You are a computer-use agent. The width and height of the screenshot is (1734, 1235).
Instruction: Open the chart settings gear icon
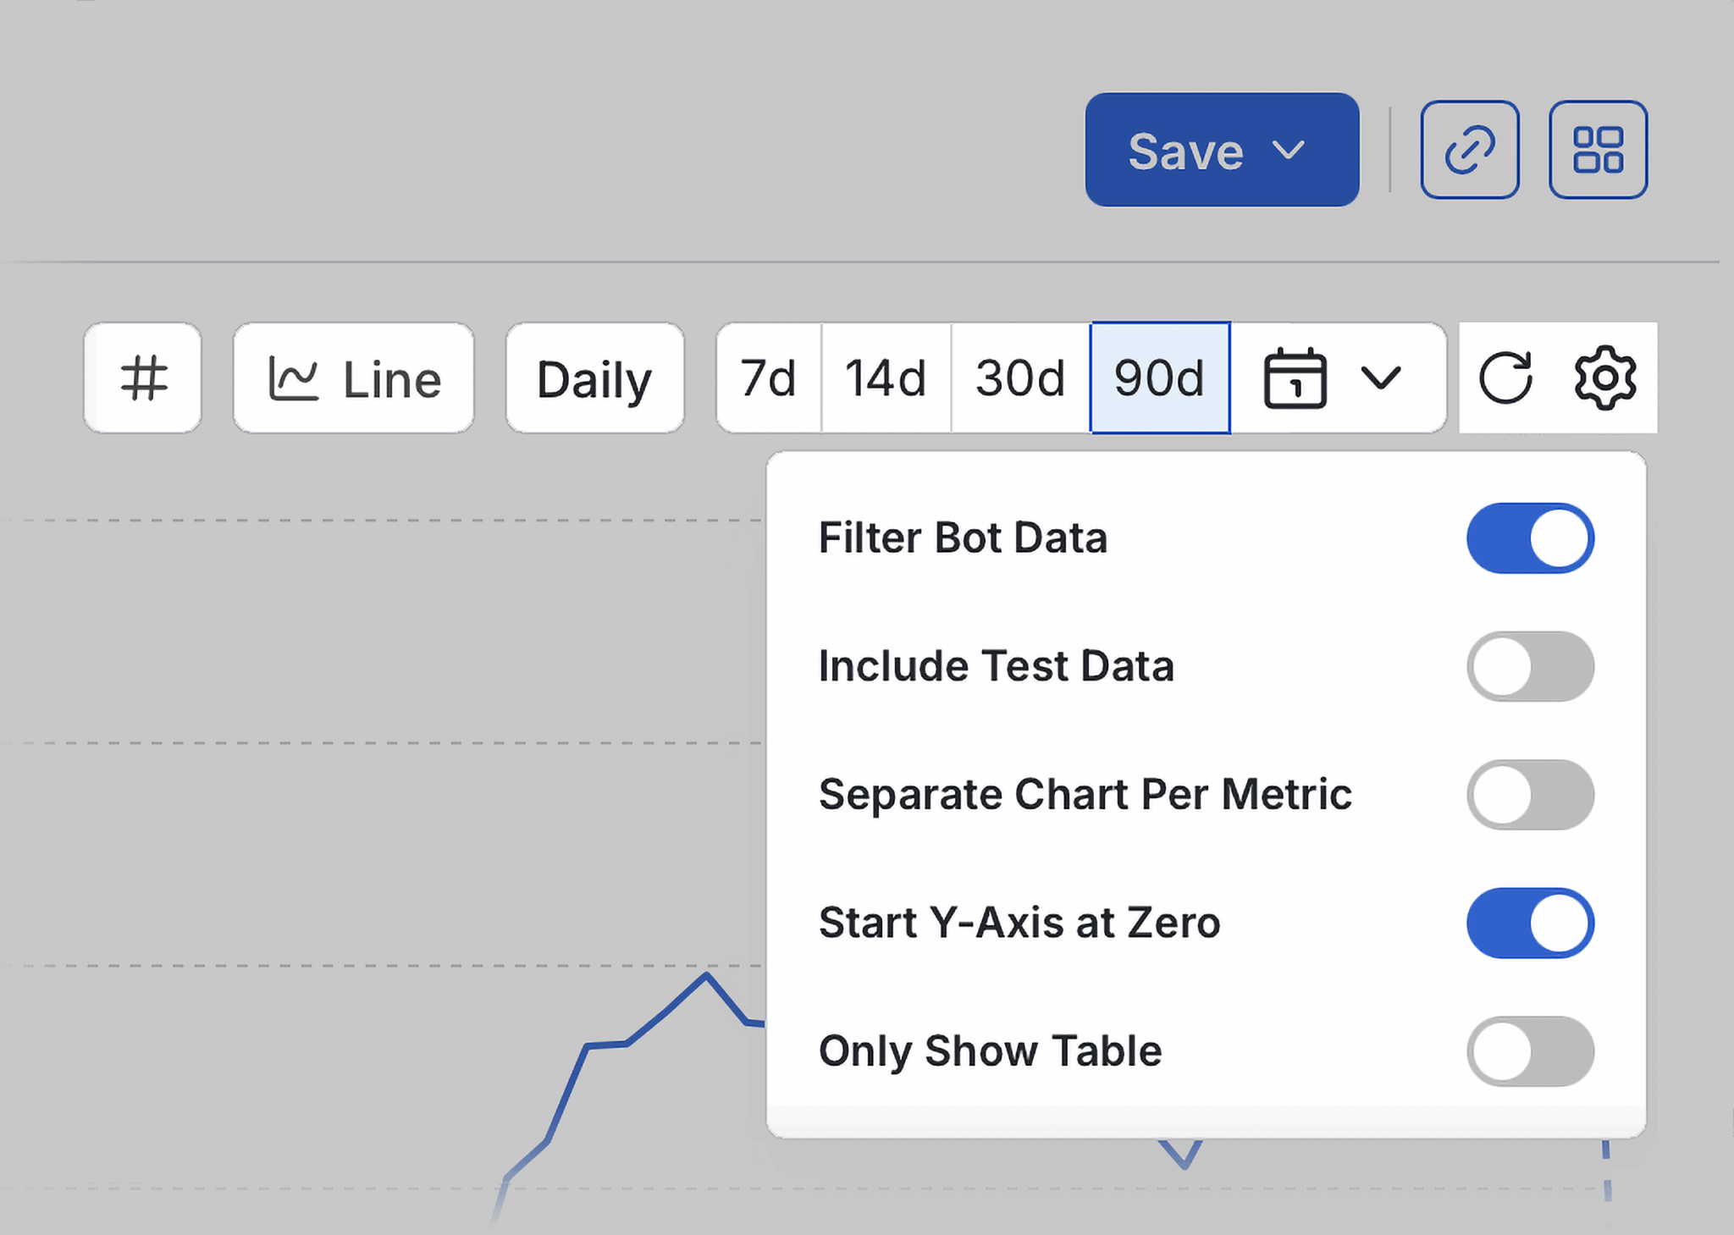point(1605,378)
